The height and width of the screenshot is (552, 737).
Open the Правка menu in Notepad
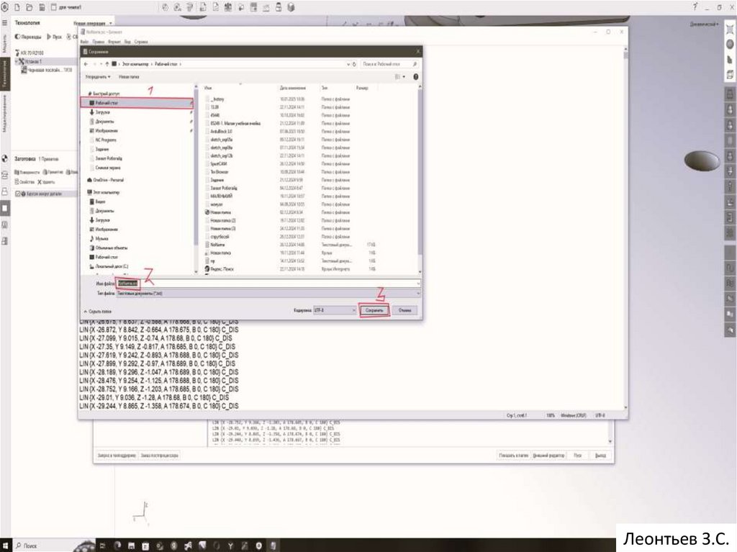click(x=98, y=42)
